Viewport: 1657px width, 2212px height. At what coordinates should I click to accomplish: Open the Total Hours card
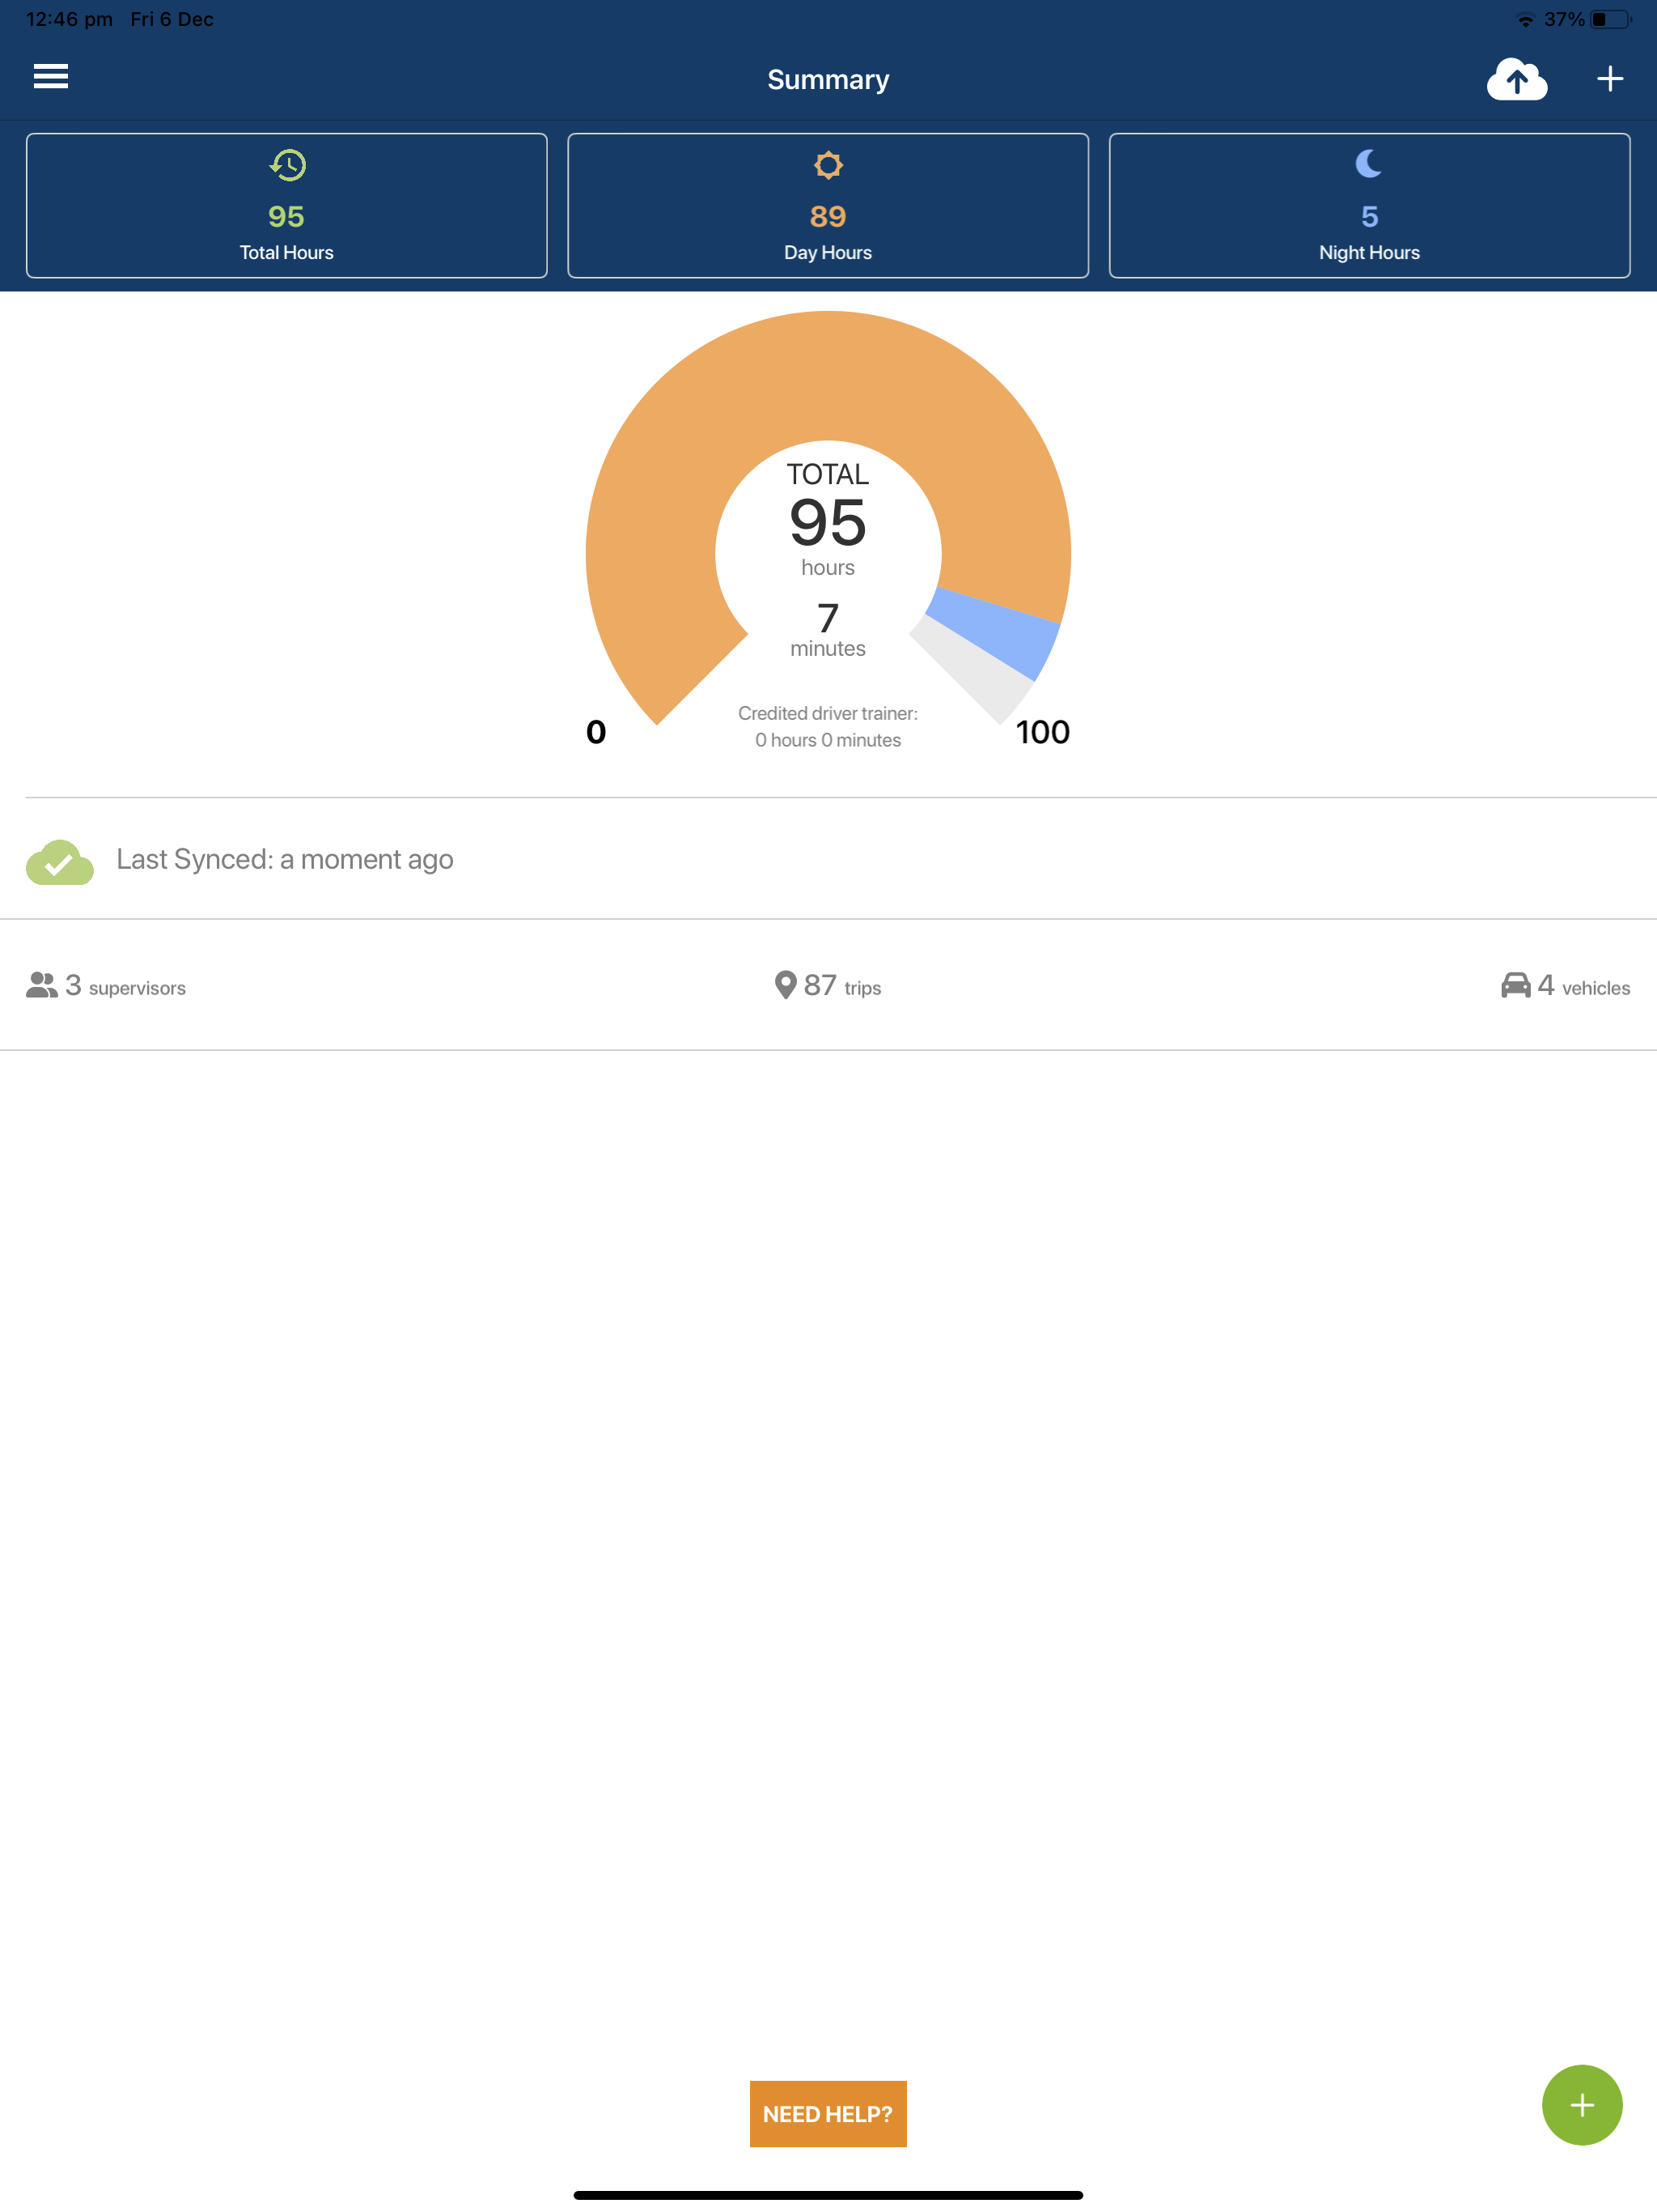click(287, 205)
